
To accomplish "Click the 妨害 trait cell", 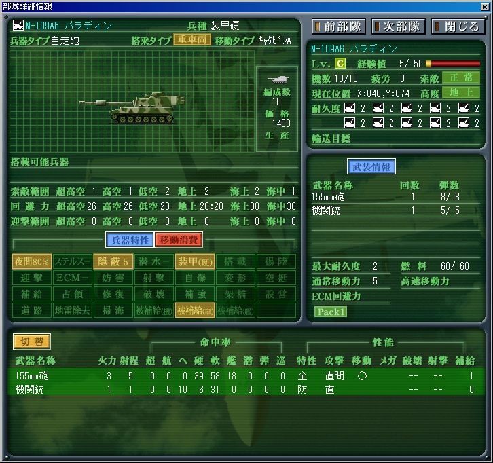I will click(113, 278).
